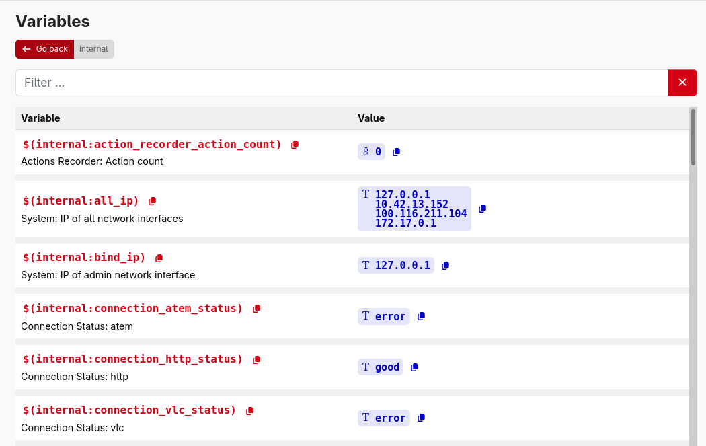Select the internal tab label

pos(93,48)
